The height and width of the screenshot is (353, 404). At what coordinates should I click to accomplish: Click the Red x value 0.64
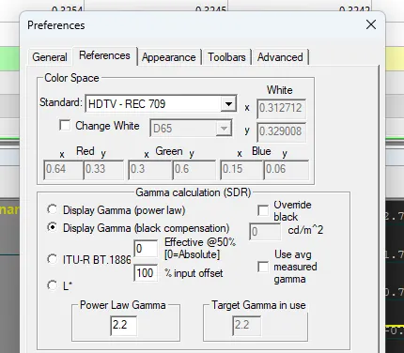click(63, 170)
